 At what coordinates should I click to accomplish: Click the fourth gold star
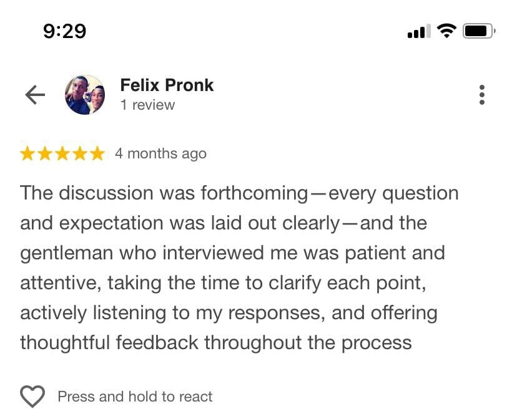pyautogui.click(x=80, y=153)
